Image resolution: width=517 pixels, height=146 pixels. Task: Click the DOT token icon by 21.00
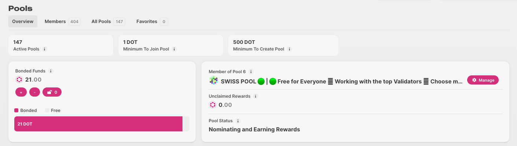click(x=19, y=79)
